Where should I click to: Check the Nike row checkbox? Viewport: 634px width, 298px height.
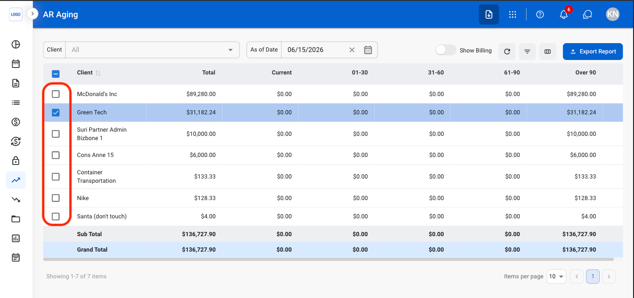pos(55,198)
